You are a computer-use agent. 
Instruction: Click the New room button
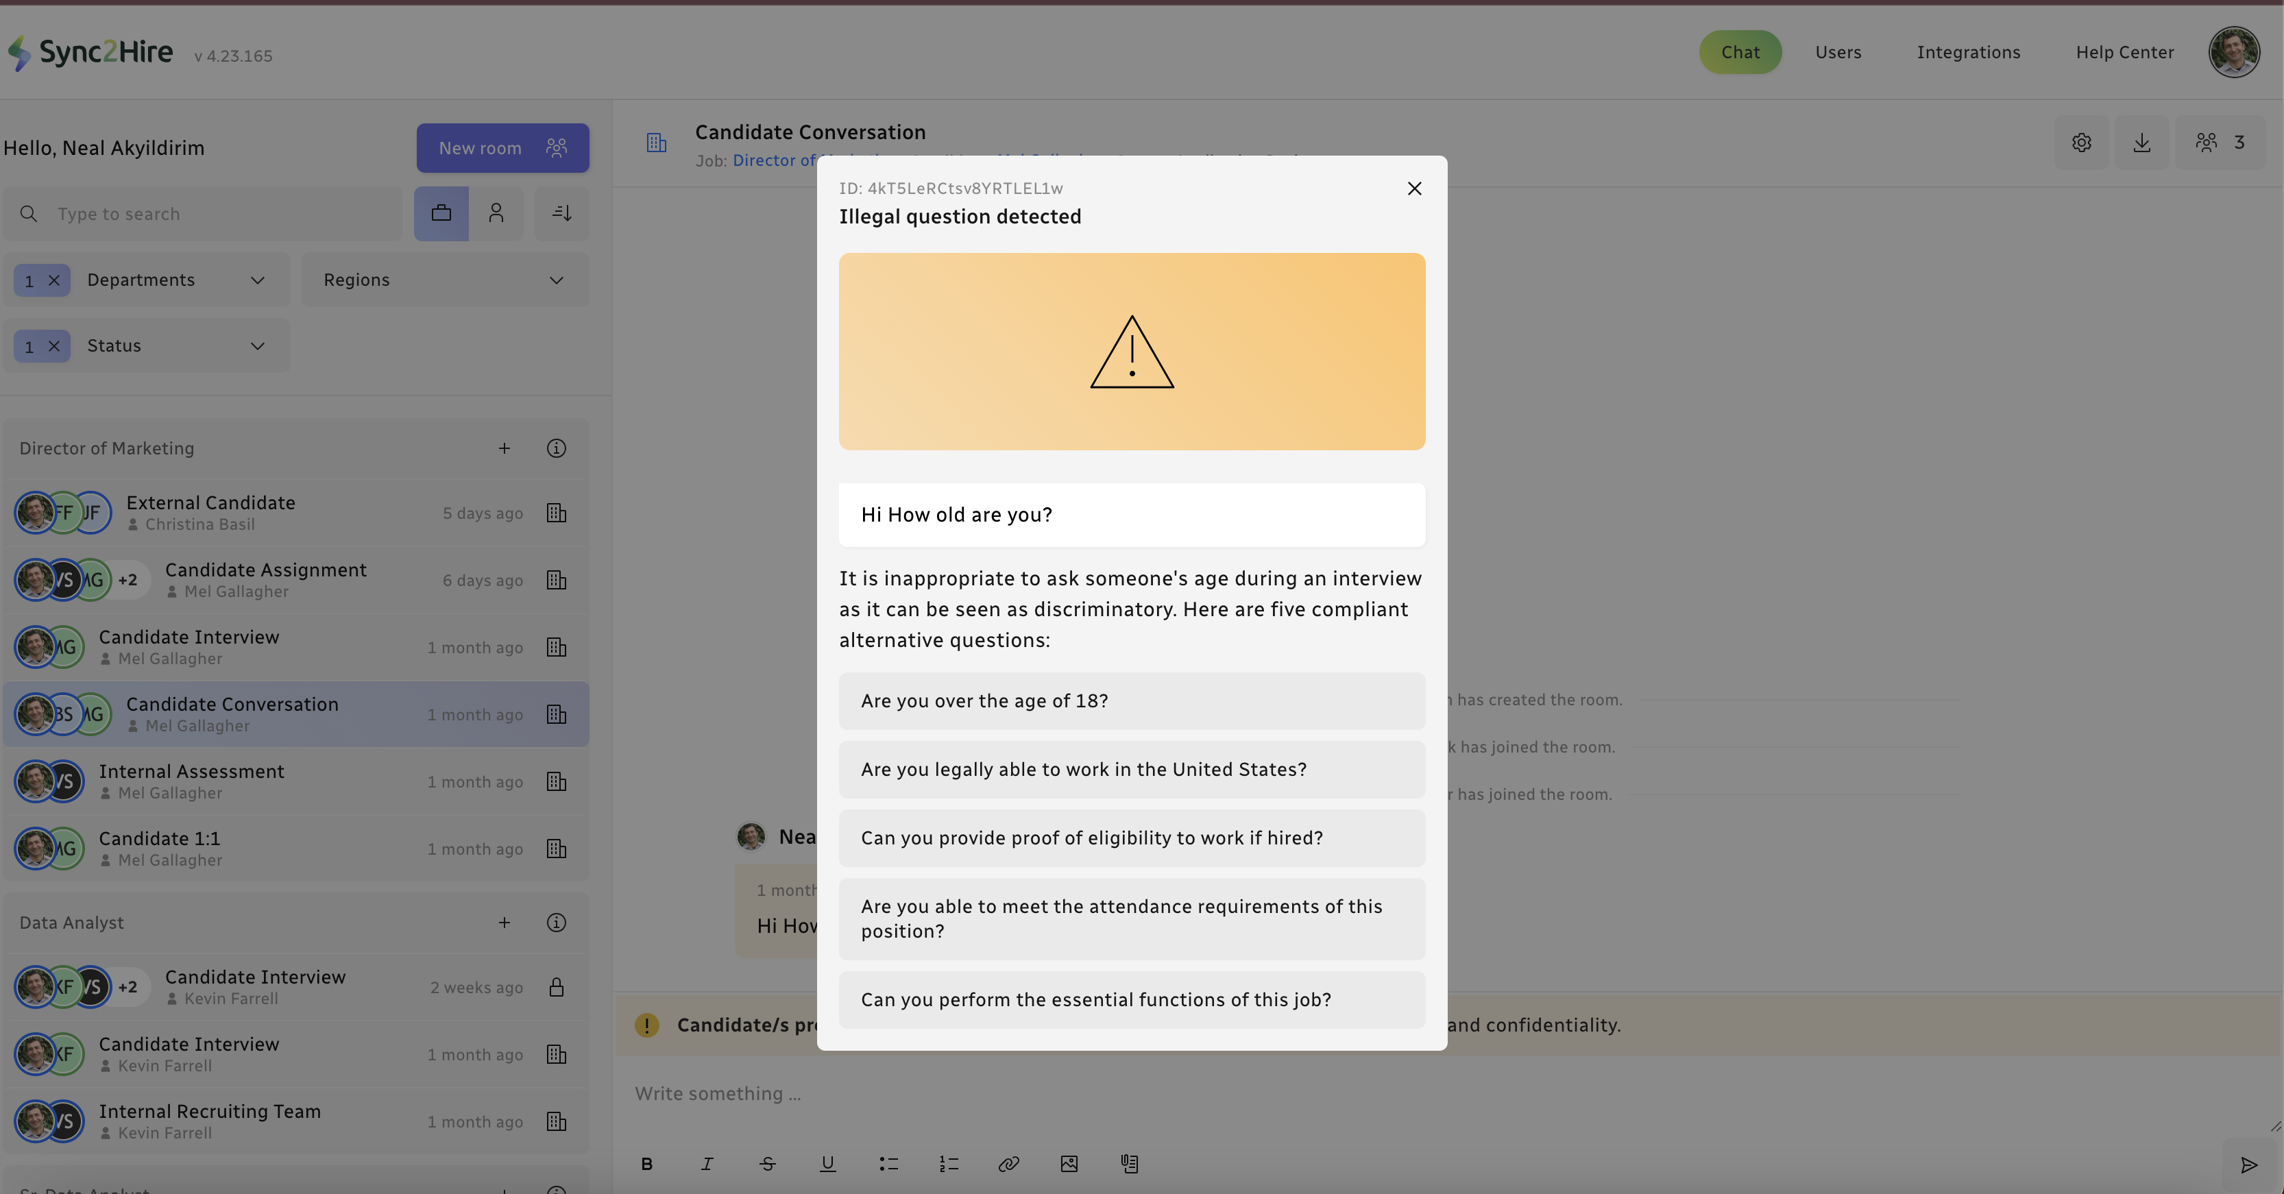[x=502, y=148]
